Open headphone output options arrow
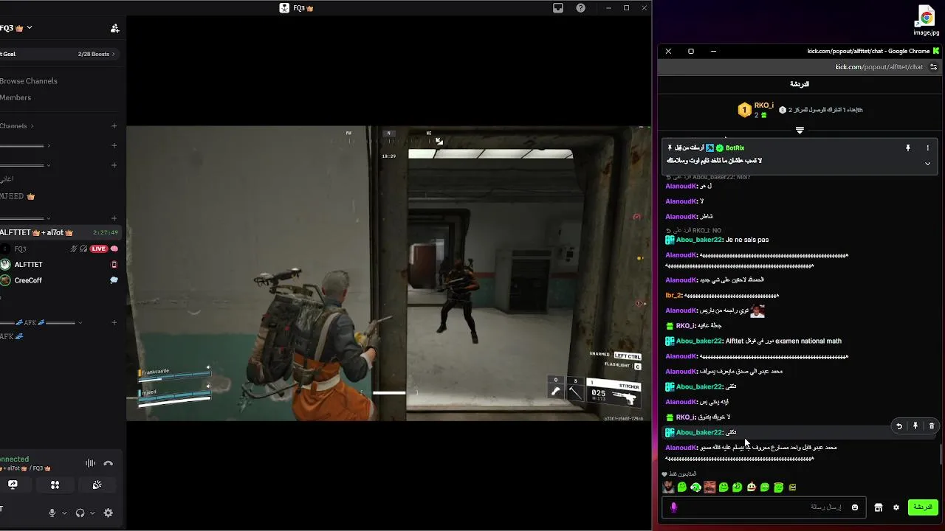Image resolution: width=945 pixels, height=531 pixels. (92, 513)
